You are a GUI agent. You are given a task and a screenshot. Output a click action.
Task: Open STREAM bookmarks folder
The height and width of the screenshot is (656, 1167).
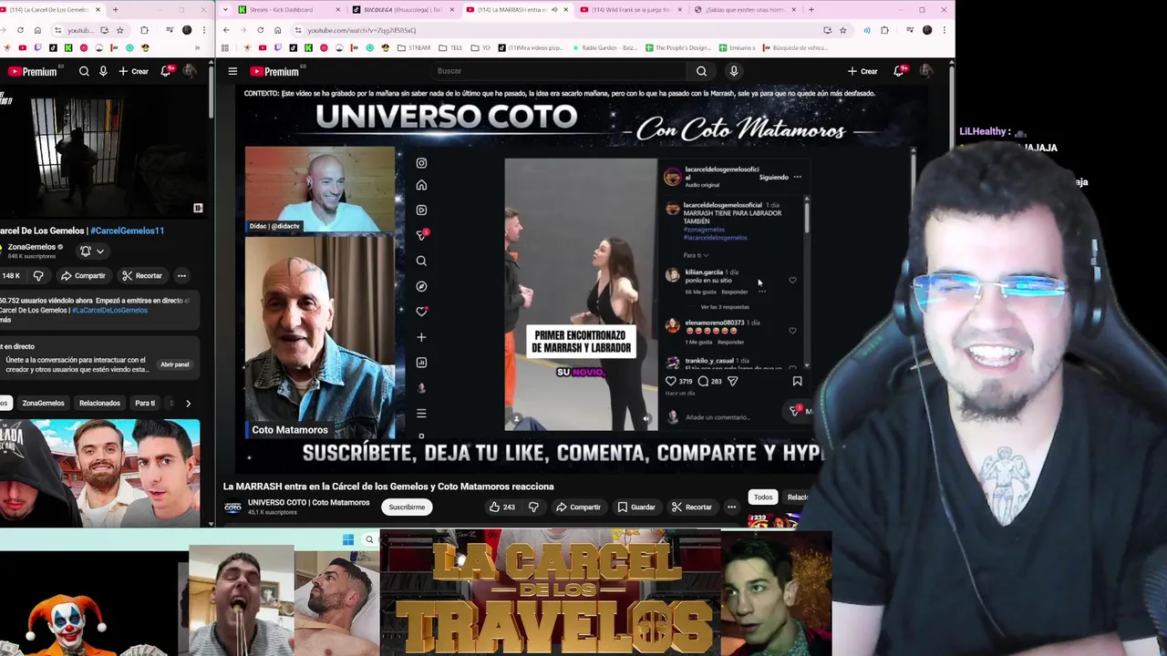414,47
